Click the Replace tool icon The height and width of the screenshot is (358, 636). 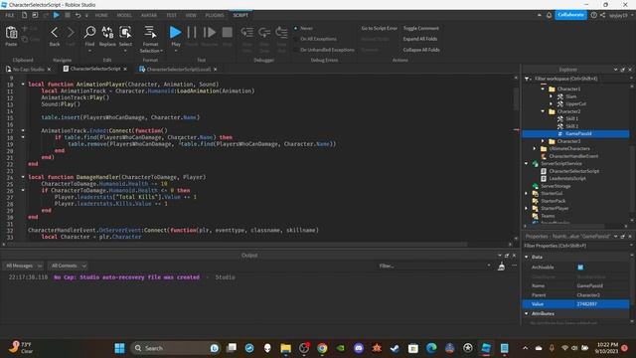click(107, 33)
